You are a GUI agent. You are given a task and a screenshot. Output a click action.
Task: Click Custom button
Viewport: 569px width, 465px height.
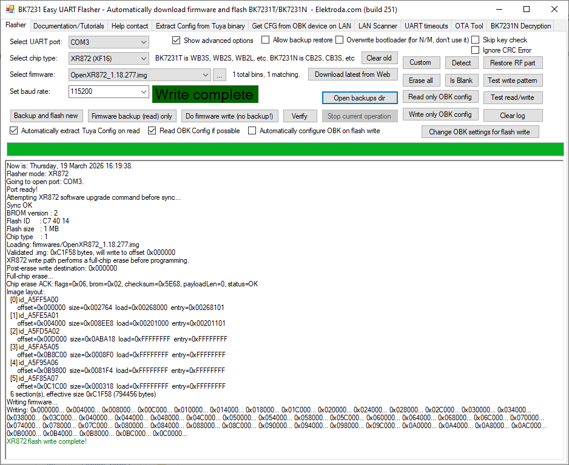click(421, 62)
